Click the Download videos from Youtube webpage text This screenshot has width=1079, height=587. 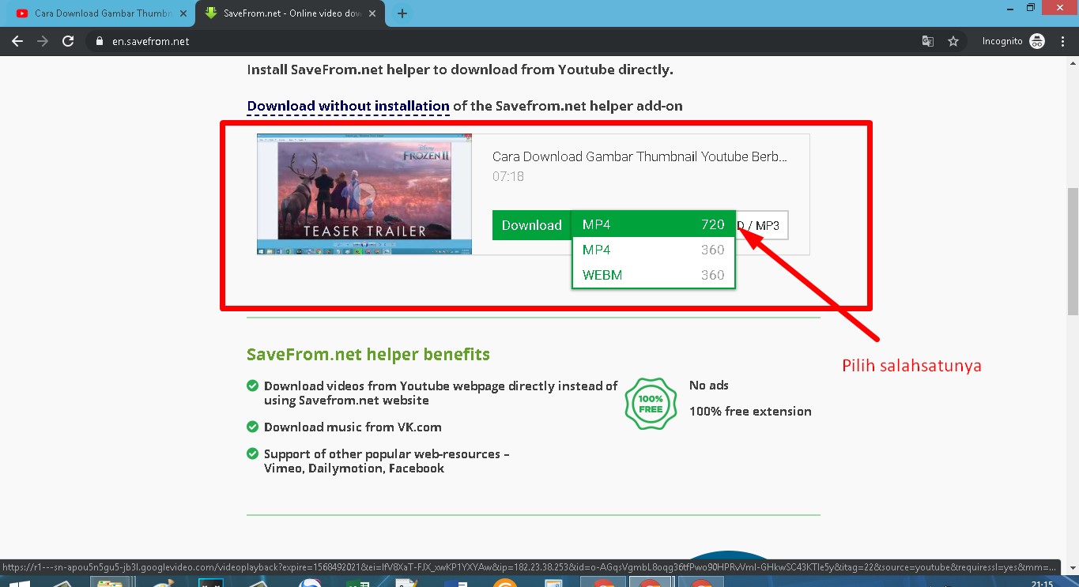click(x=441, y=393)
